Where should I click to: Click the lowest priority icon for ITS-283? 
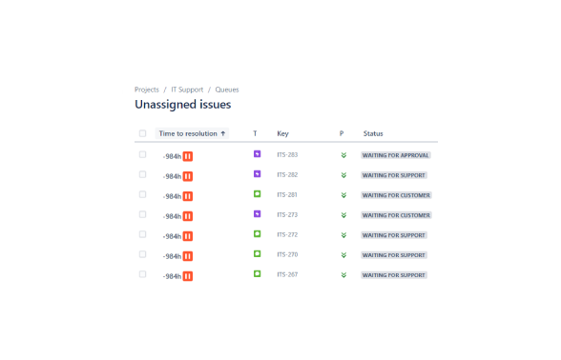tap(343, 155)
